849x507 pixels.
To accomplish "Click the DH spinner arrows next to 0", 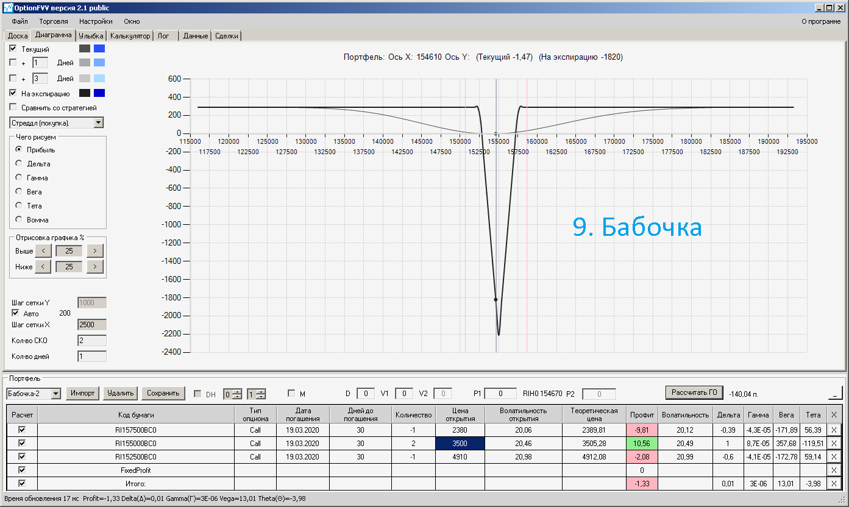I will coord(237,394).
